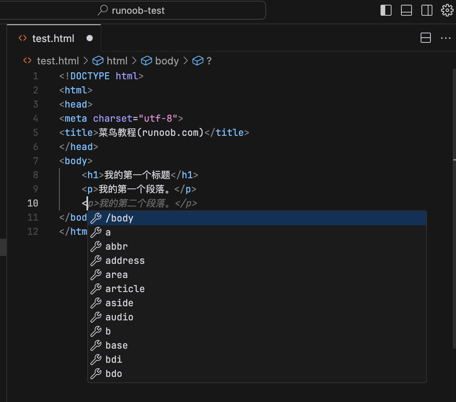Select the article autocomplete entry
Image resolution: width=456 pixels, height=402 pixels.
(125, 289)
